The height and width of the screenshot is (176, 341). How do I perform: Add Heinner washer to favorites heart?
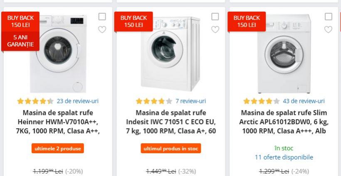(102, 29)
